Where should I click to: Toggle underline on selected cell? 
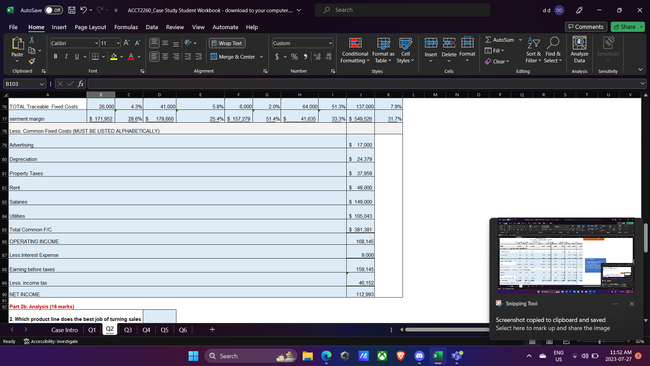coord(77,56)
